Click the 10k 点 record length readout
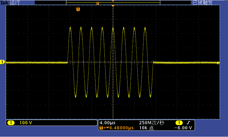Viewport: 228px width, 137px height. [146, 128]
